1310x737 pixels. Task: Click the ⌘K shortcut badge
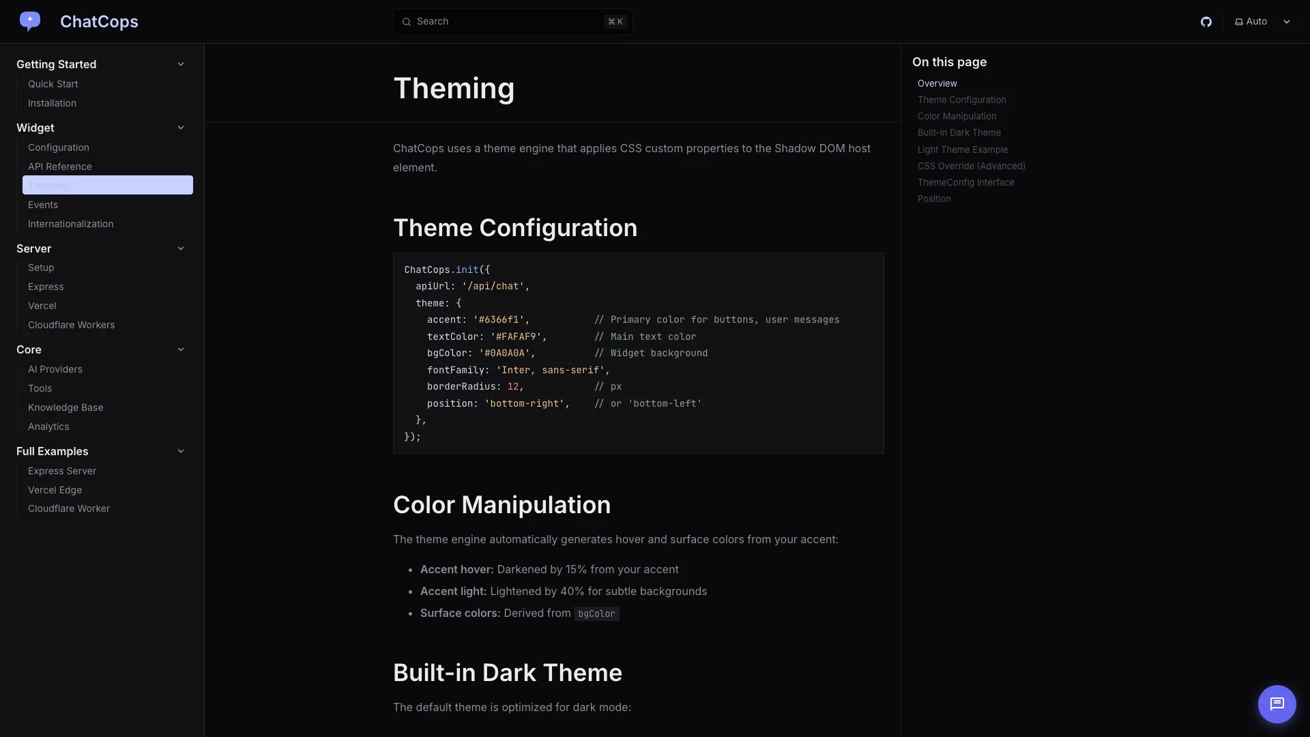[x=615, y=22]
